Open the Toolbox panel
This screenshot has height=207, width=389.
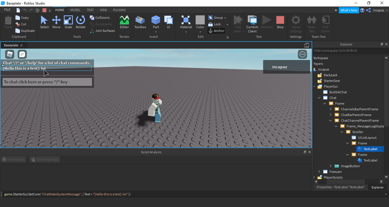pyautogui.click(x=140, y=22)
